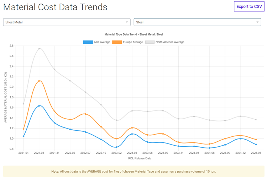Click the Export to CSV button
This screenshot has height=179, width=267.
[x=249, y=6]
